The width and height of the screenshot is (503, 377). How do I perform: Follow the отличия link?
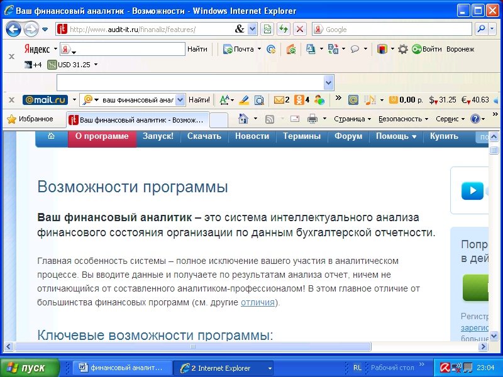point(258,302)
